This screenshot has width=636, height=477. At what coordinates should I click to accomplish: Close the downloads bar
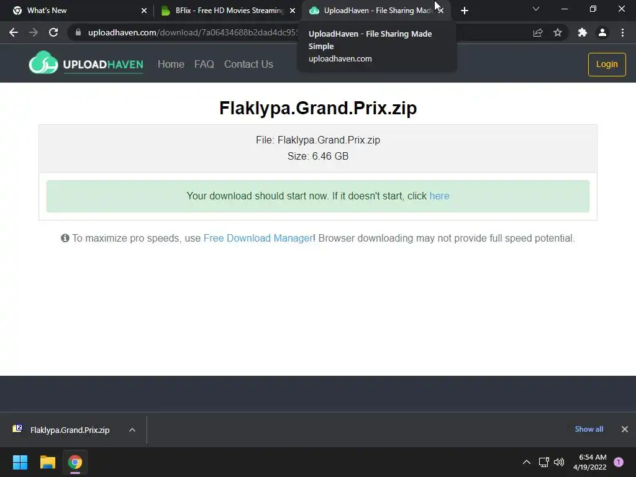(625, 429)
